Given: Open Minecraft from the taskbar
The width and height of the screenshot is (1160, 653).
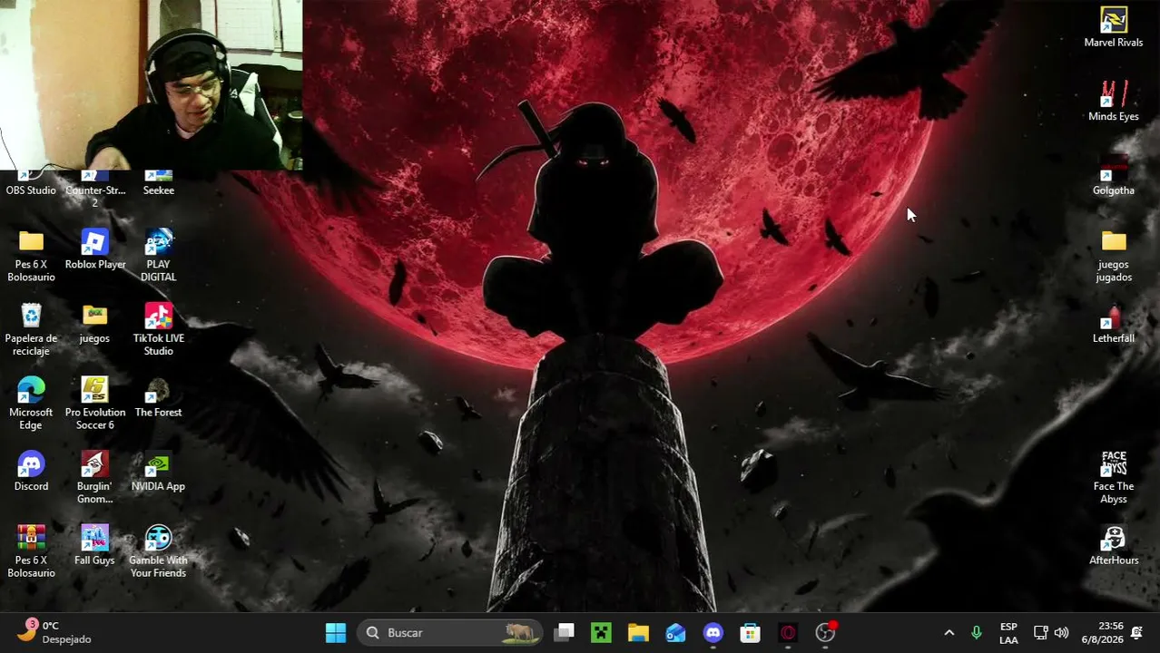Looking at the screenshot, I should tap(601, 633).
